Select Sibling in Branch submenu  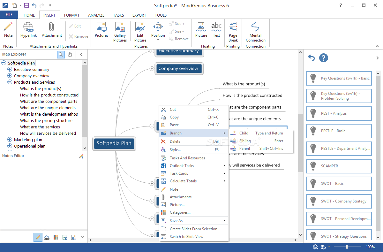261,141
